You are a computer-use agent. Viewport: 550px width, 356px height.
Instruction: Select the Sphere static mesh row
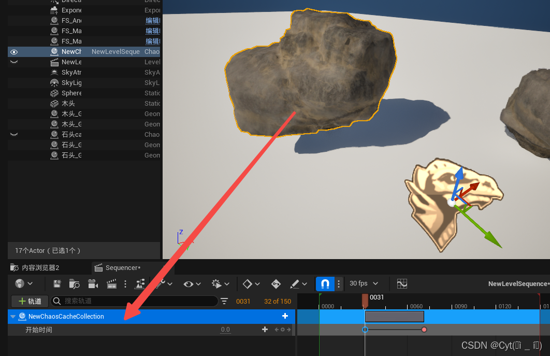tap(84, 93)
